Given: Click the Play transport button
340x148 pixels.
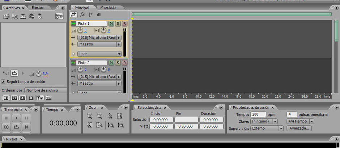Looking at the screenshot, I should click(16, 118).
